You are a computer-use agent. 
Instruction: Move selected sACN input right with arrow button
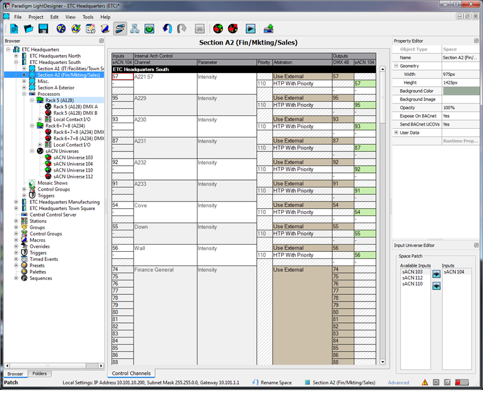(x=436, y=274)
